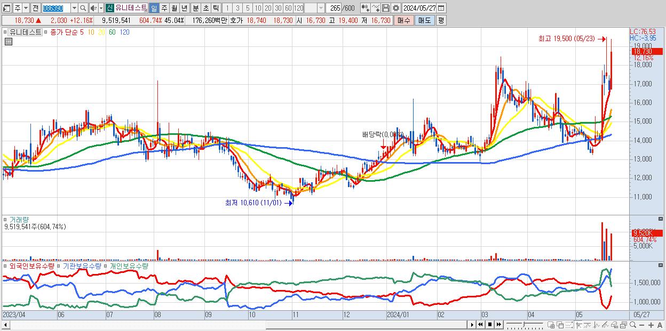Open the dropdown arrow next to speaker icon
The image size is (666, 331).
click(x=101, y=8)
